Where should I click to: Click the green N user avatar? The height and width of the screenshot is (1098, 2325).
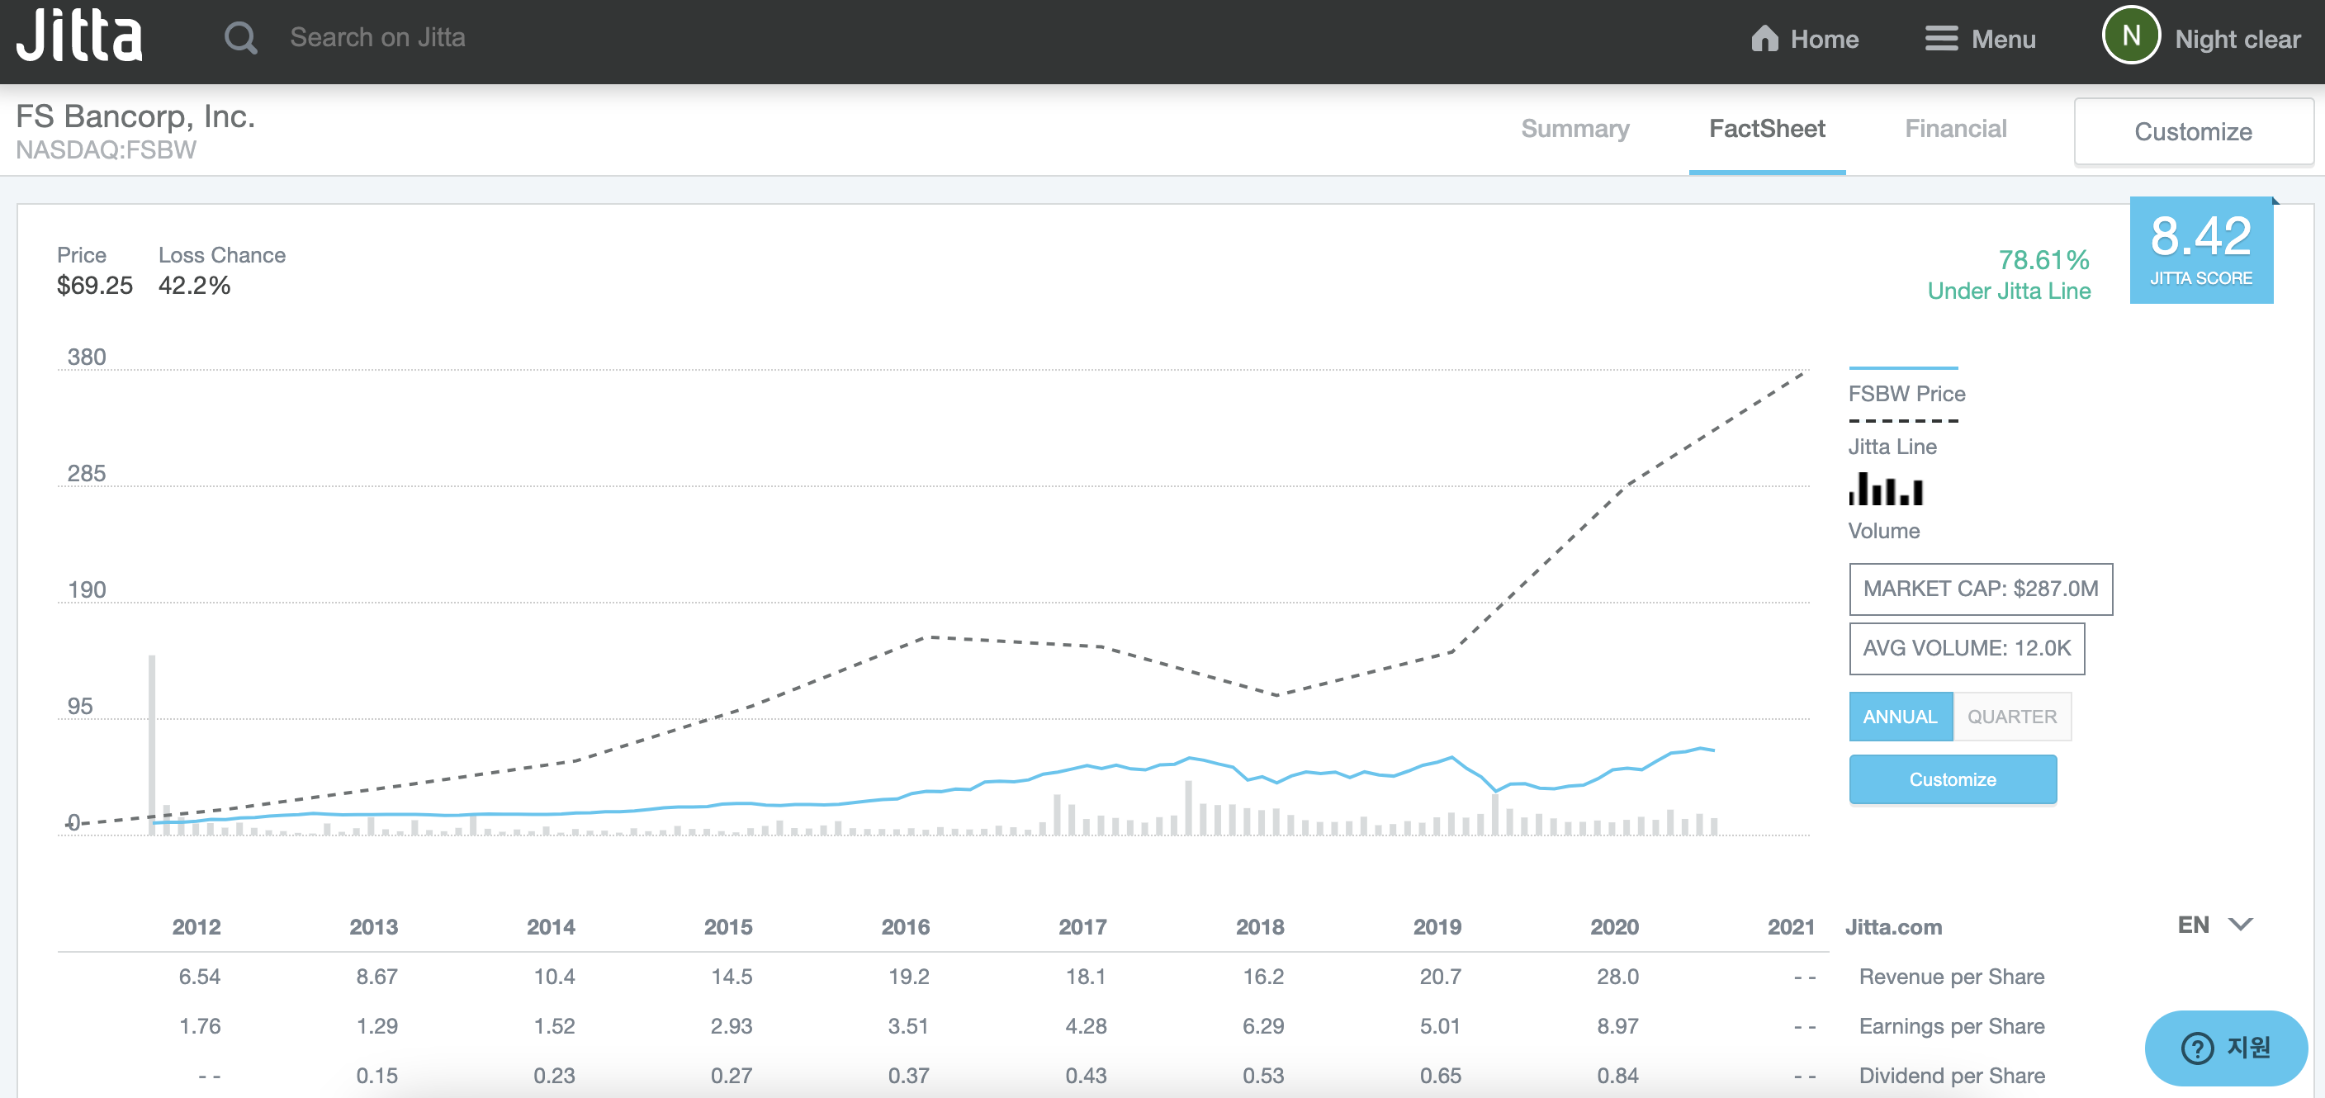2130,36
